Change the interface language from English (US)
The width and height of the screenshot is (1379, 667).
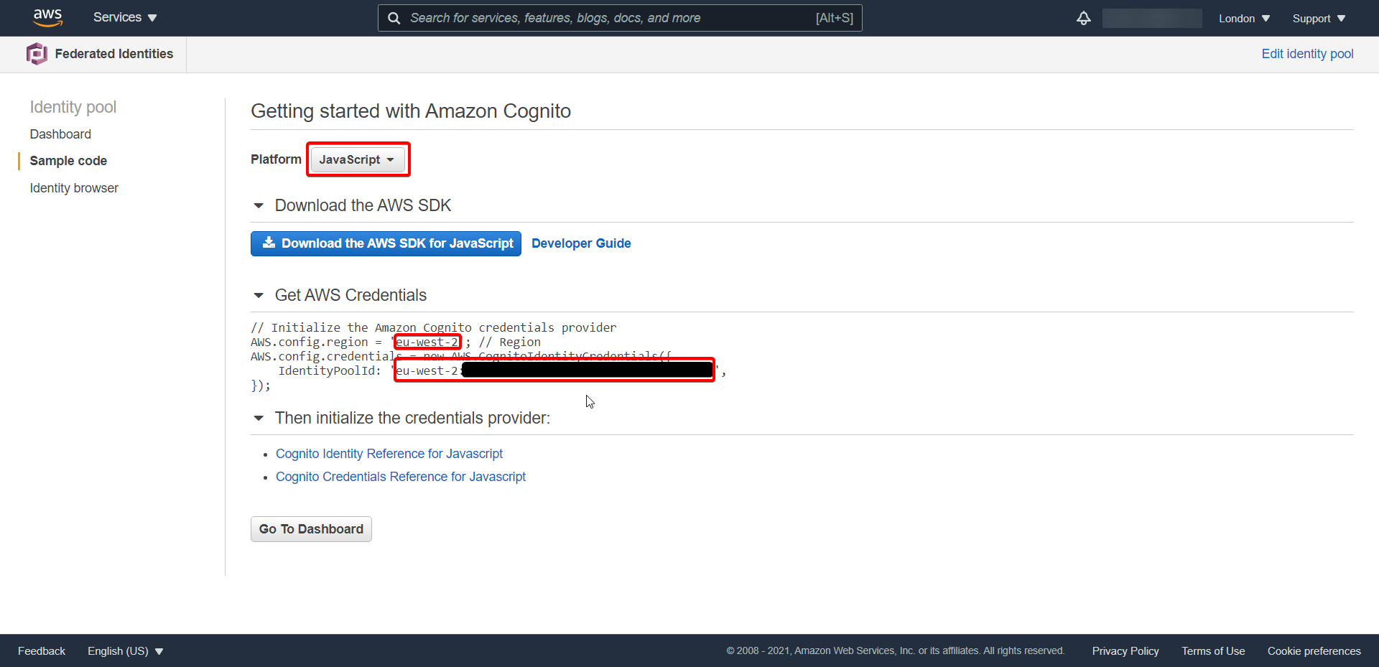125,650
